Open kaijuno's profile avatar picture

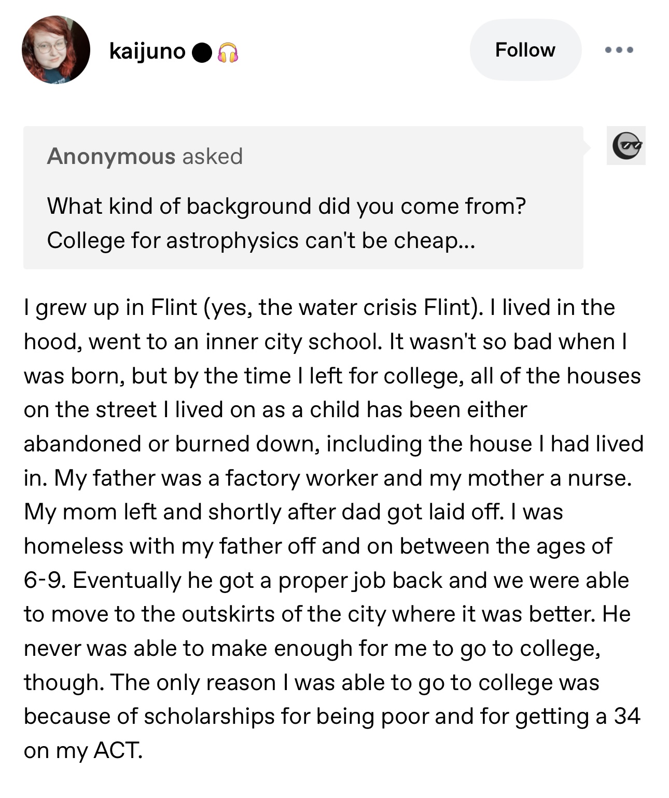point(55,50)
